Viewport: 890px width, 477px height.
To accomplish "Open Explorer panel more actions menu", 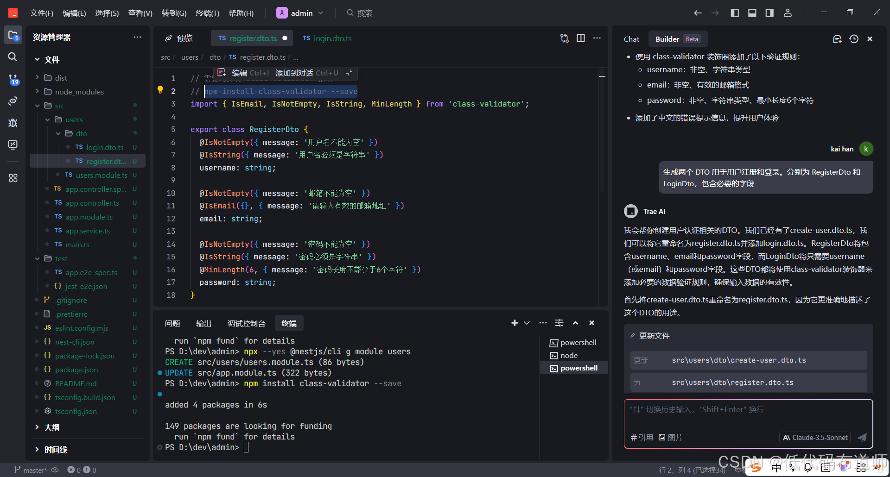I will pyautogui.click(x=137, y=37).
